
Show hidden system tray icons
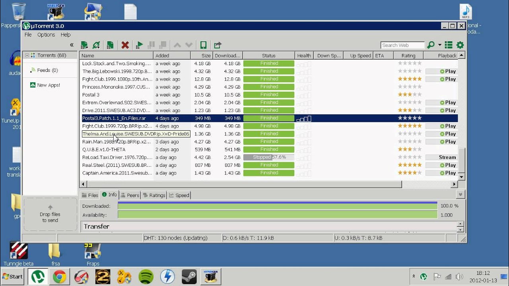[x=414, y=276]
